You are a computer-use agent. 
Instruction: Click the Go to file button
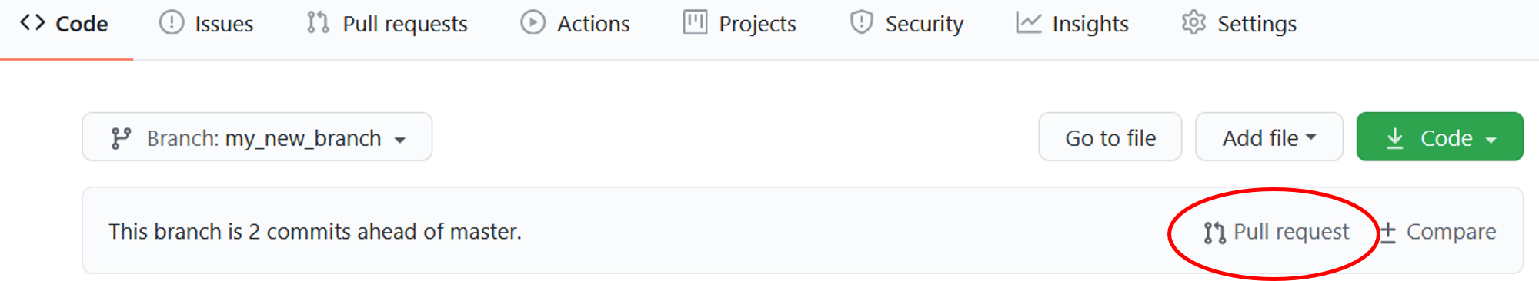1110,137
